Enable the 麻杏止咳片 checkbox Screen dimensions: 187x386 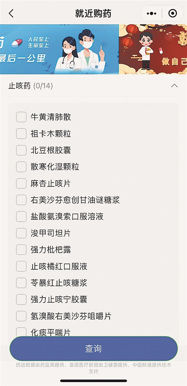coord(21,184)
